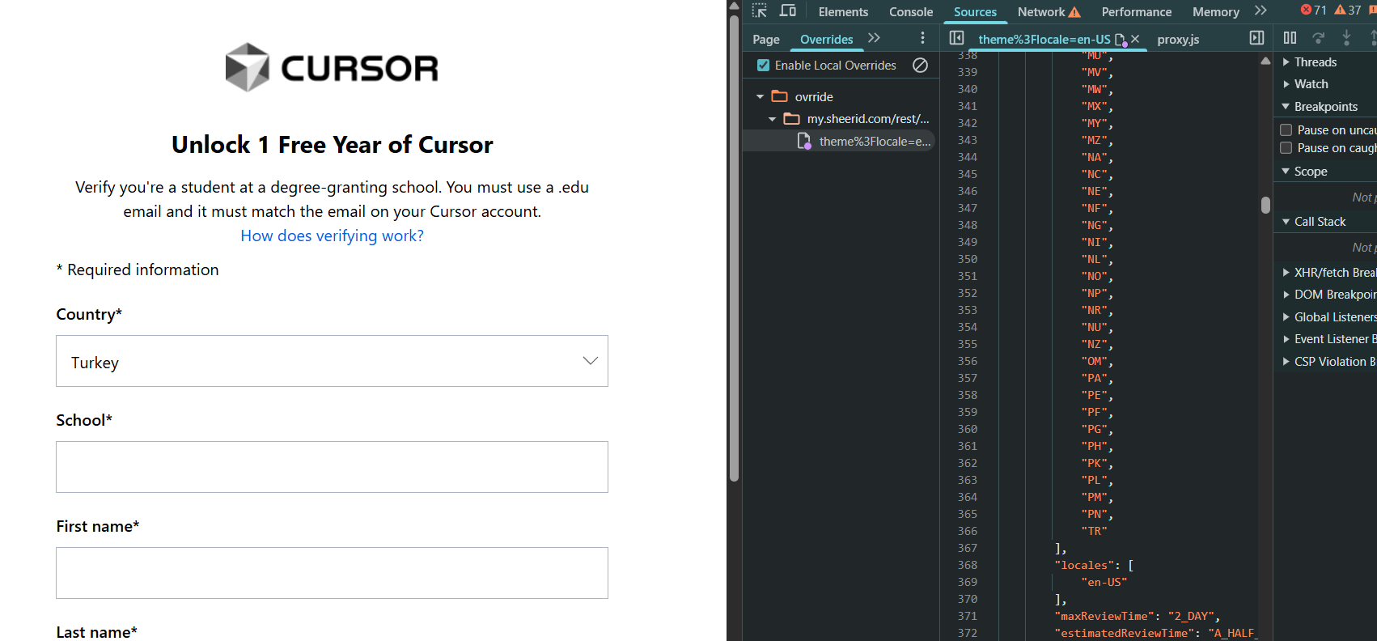
Task: Expand the Threads section
Action: tap(1286, 62)
